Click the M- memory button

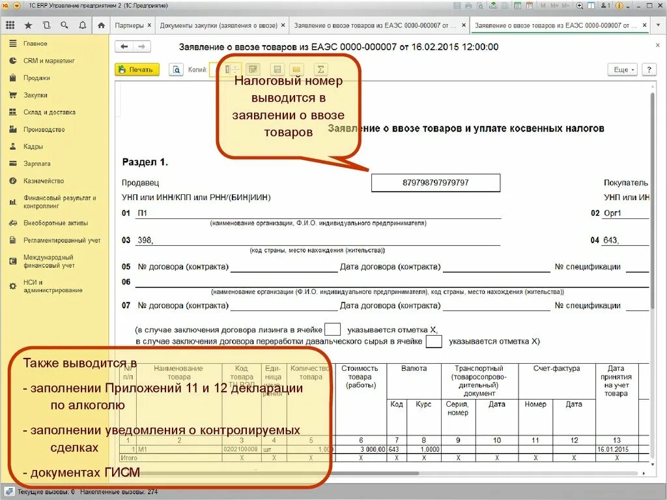click(x=565, y=5)
